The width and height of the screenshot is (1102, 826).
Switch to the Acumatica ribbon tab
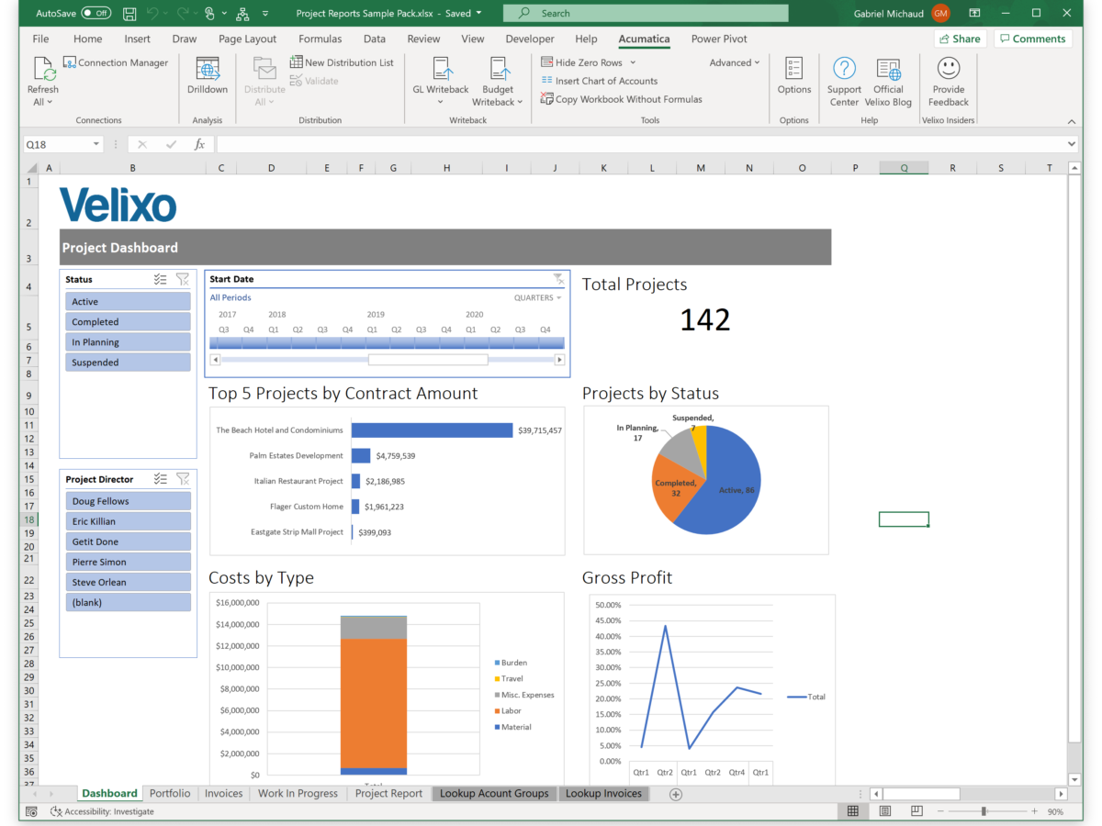point(644,39)
